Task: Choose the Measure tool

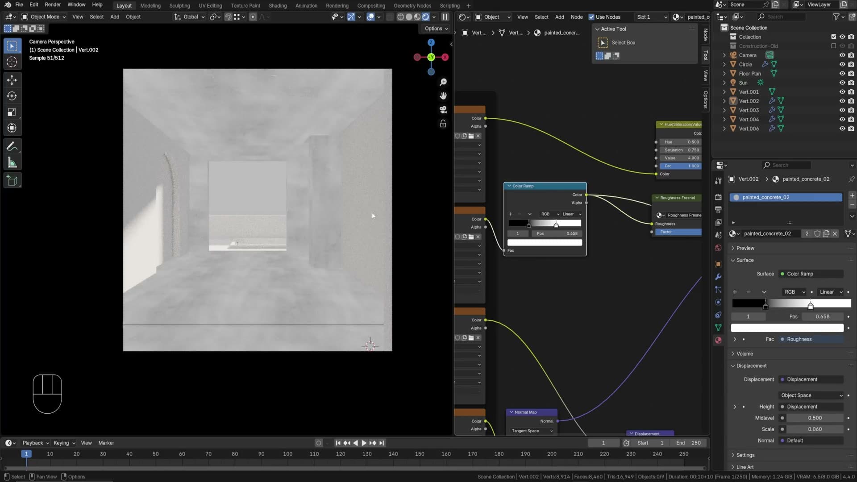Action: 12,162
